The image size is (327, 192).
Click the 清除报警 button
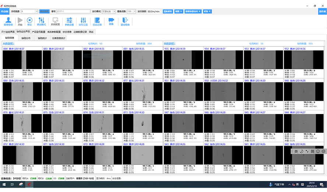pyautogui.click(x=168, y=11)
